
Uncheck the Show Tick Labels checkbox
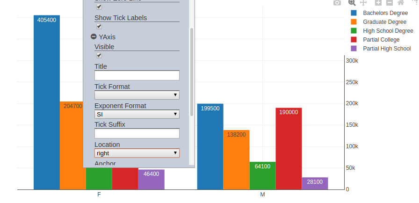(x=99, y=26)
